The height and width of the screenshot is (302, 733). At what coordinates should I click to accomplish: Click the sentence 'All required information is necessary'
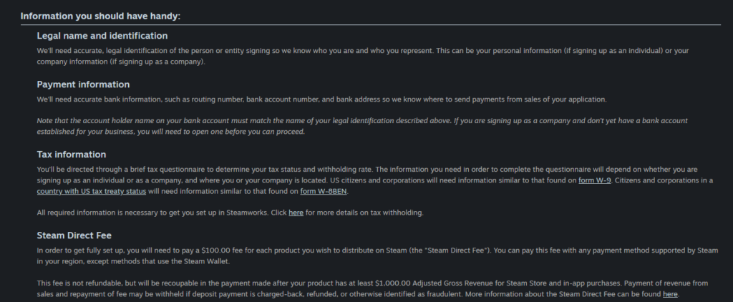pyautogui.click(x=230, y=213)
